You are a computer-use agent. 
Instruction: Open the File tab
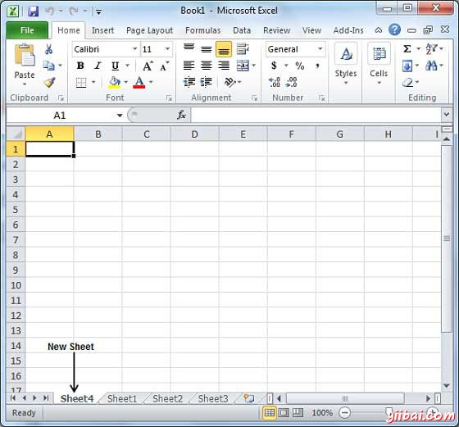point(27,30)
